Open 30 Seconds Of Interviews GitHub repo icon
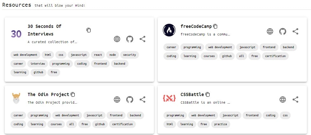 [x=130, y=39]
